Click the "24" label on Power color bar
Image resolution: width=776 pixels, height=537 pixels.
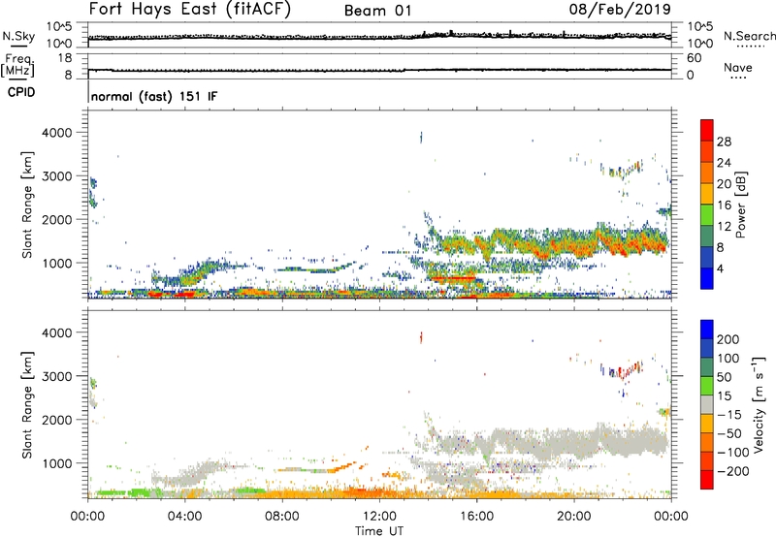coord(724,163)
